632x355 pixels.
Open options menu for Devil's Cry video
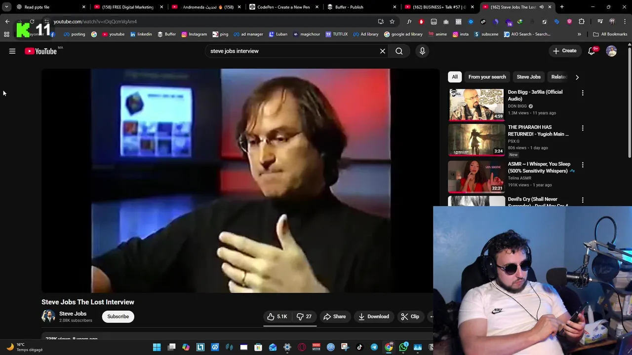pyautogui.click(x=583, y=200)
